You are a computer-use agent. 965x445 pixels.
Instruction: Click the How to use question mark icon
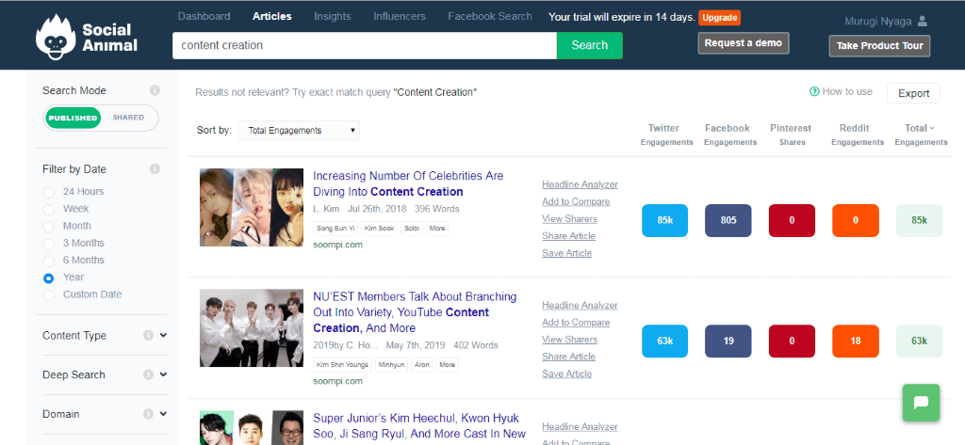point(814,91)
